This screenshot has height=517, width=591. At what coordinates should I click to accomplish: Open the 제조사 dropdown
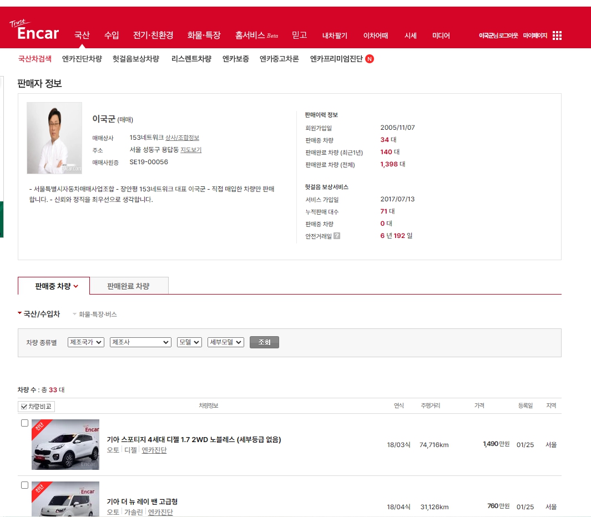140,342
